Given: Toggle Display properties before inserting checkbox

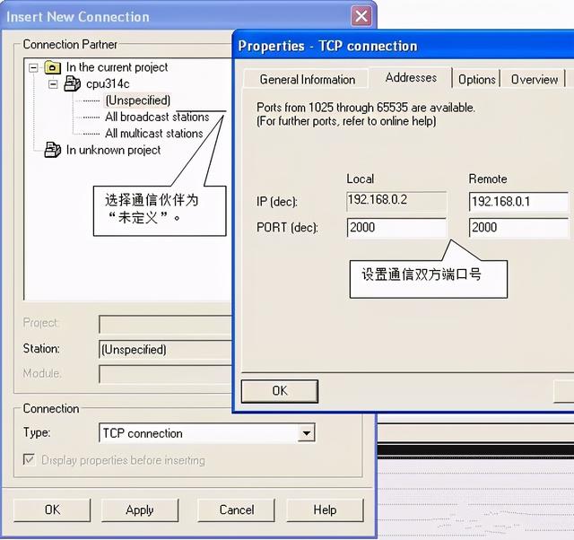Looking at the screenshot, I should pyautogui.click(x=30, y=460).
